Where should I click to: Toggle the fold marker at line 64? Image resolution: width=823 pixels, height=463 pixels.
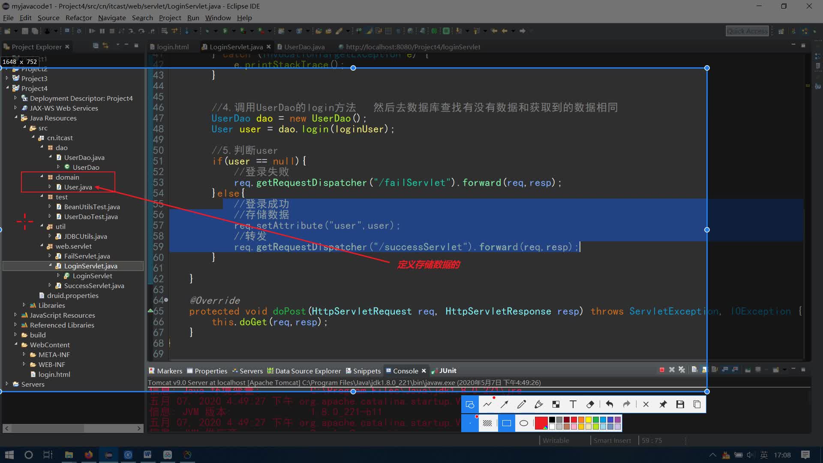point(166,300)
